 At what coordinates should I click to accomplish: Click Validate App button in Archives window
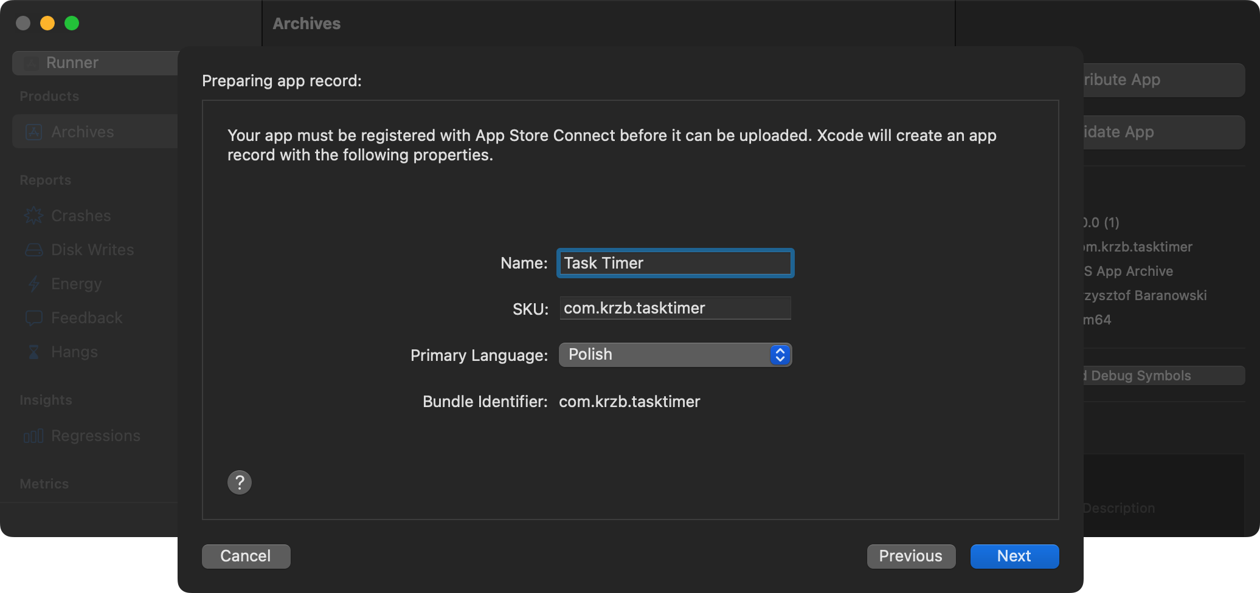tap(1164, 132)
